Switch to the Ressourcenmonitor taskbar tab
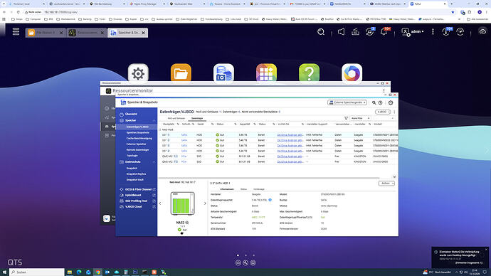Viewport: 491px width, 276px height. [87, 33]
